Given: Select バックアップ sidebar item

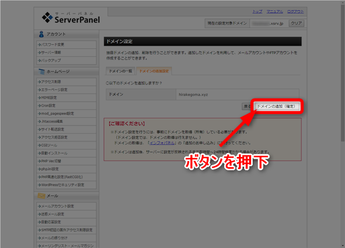Looking at the screenshot, I should coord(66,60).
